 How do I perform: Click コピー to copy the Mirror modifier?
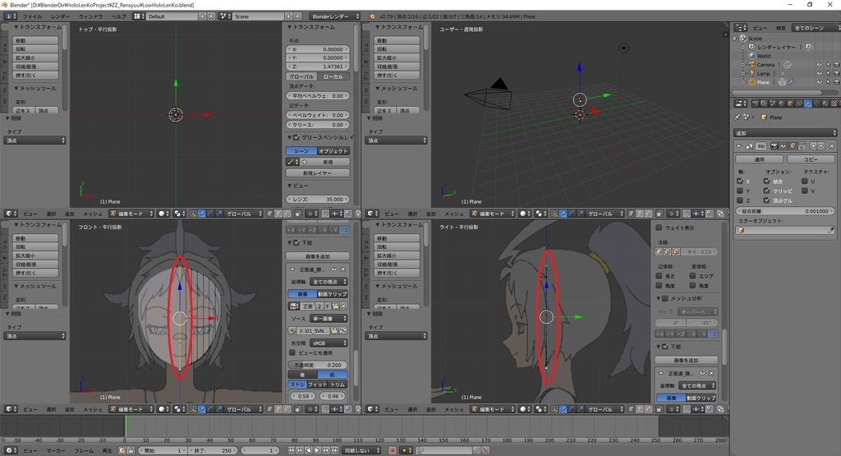(x=811, y=159)
